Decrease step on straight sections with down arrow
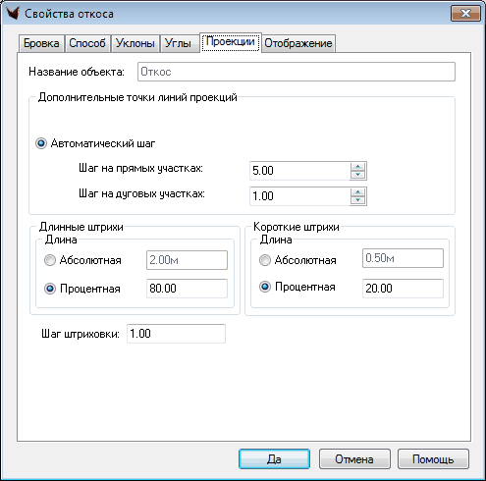 (357, 175)
